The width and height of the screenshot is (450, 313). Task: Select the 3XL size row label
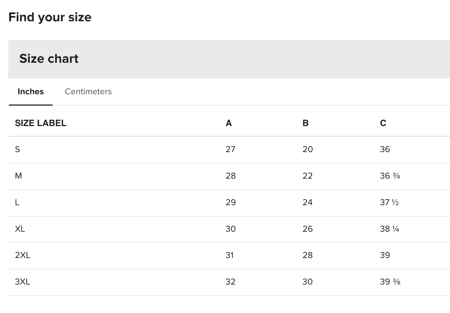(23, 282)
